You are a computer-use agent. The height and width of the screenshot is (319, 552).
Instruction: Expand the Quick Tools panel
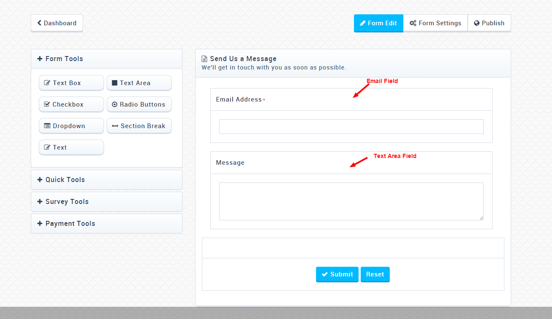pos(65,180)
